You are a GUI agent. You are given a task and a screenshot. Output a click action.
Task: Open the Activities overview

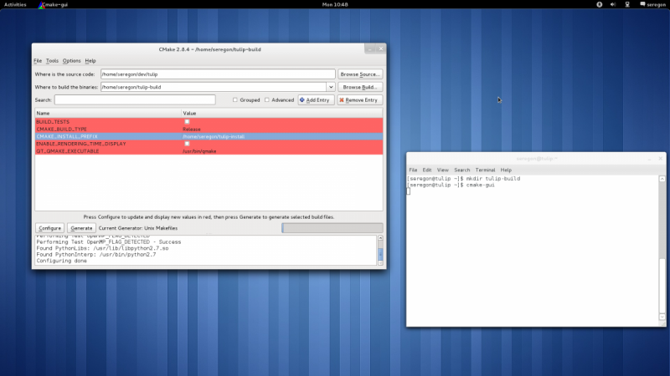coord(15,4)
